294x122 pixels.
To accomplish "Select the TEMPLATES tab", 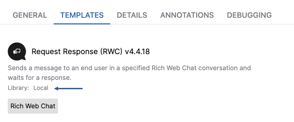I will [82, 15].
